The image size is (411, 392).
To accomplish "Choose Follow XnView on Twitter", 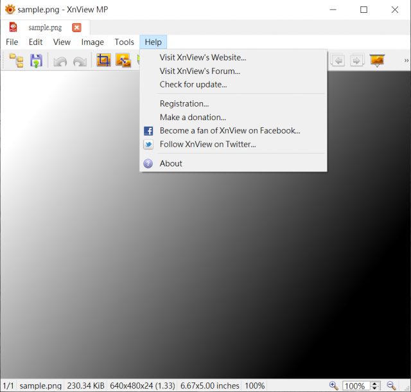I will click(x=233, y=145).
